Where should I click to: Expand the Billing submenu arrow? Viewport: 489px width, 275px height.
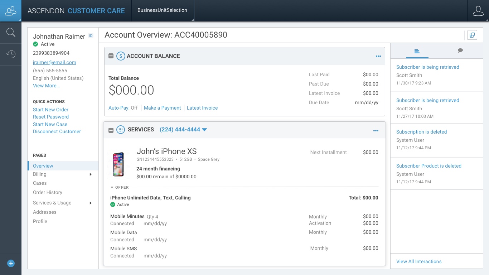[x=91, y=174]
